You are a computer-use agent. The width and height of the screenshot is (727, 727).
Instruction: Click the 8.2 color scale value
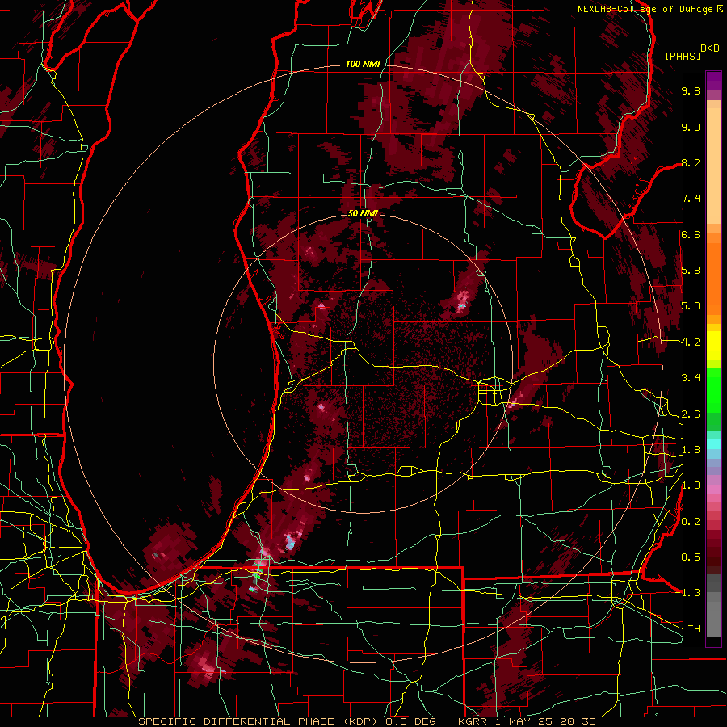coord(691,163)
